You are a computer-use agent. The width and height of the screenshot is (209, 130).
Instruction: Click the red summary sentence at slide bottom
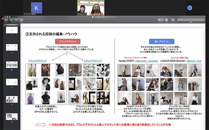point(110,125)
